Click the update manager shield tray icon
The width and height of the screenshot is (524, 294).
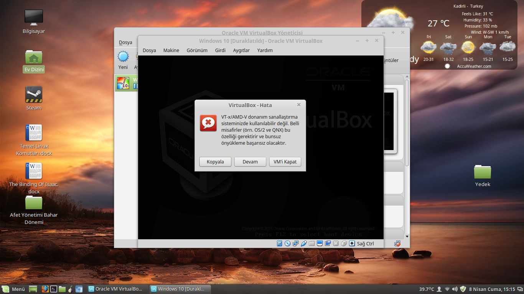click(x=463, y=289)
